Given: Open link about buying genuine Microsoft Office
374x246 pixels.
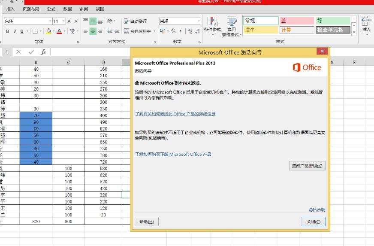Looking at the screenshot, I should pyautogui.click(x=173, y=154).
